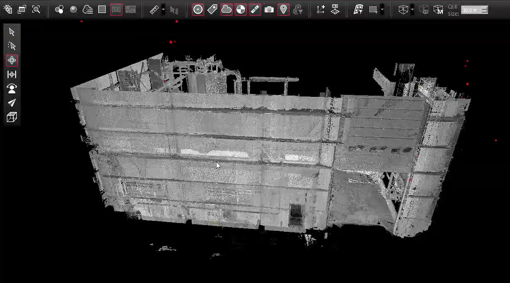Expand the rectangle fence selection dropdown
Screen dimensions: 510x283
(382, 9)
